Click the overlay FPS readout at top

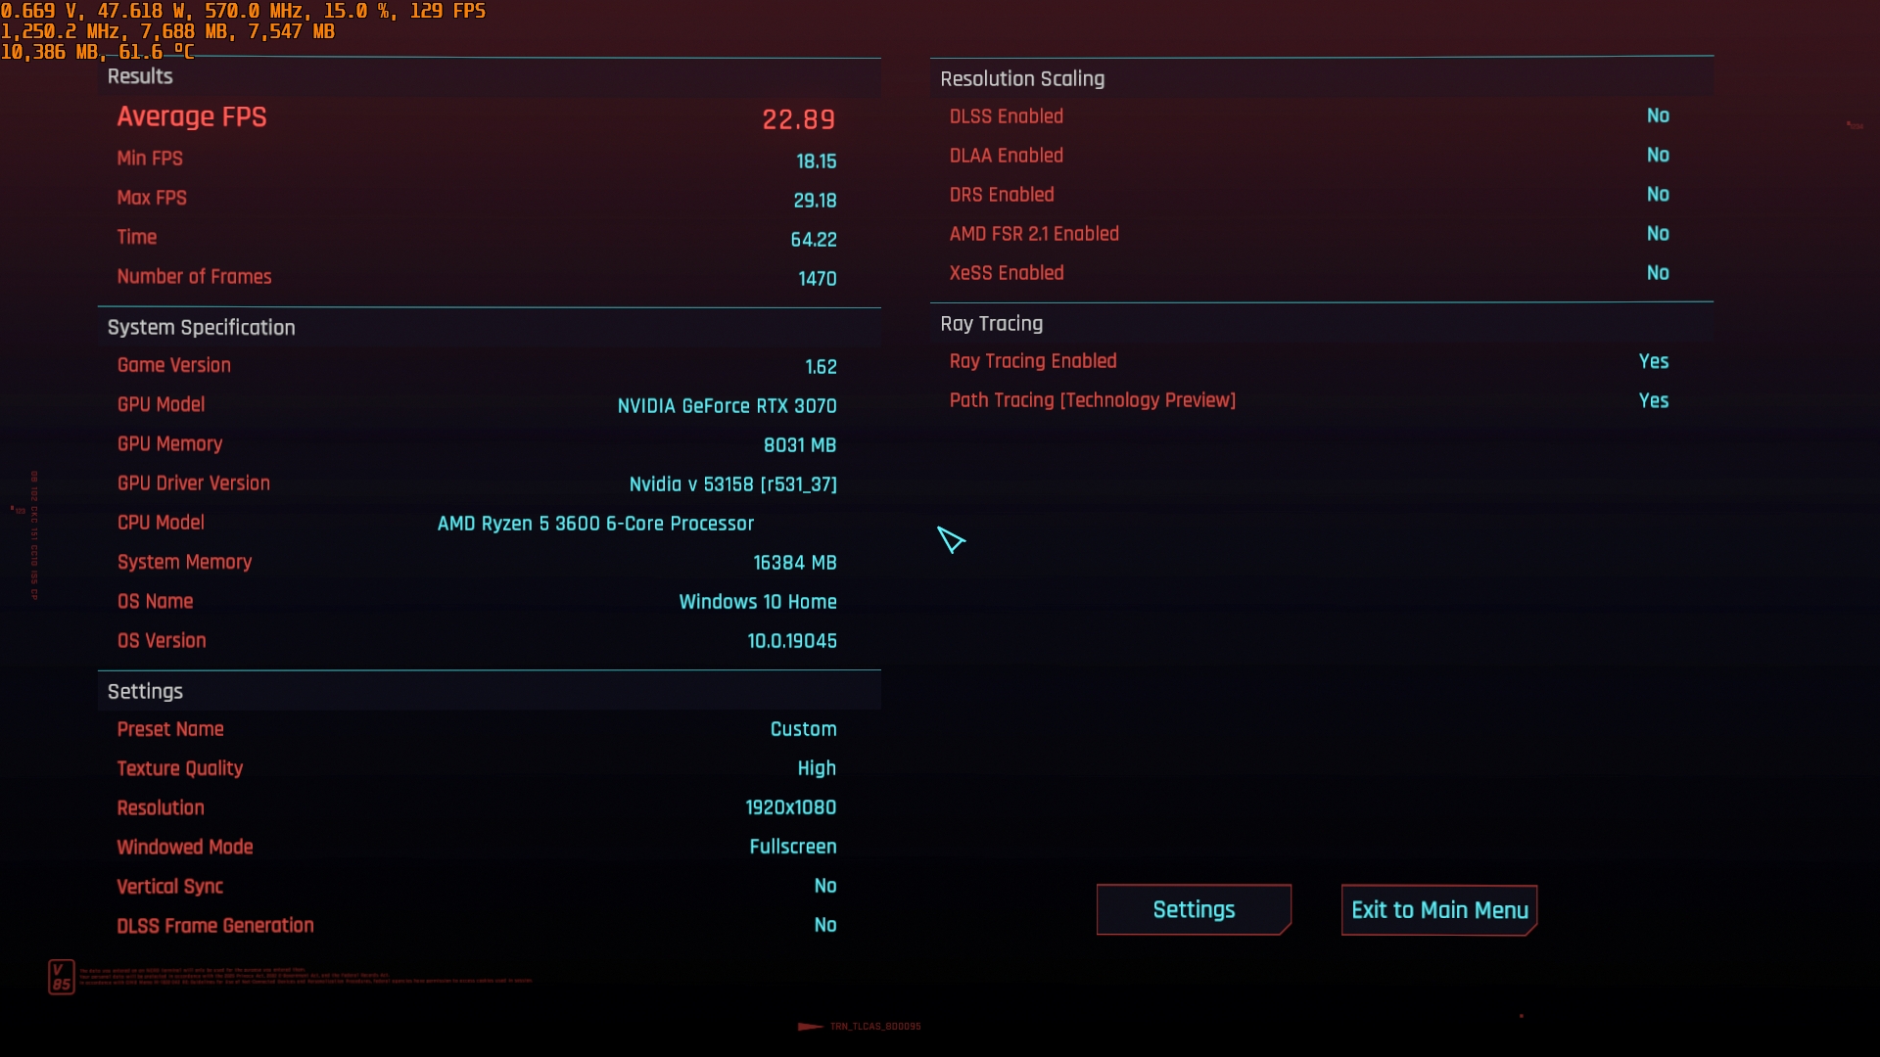coord(447,11)
